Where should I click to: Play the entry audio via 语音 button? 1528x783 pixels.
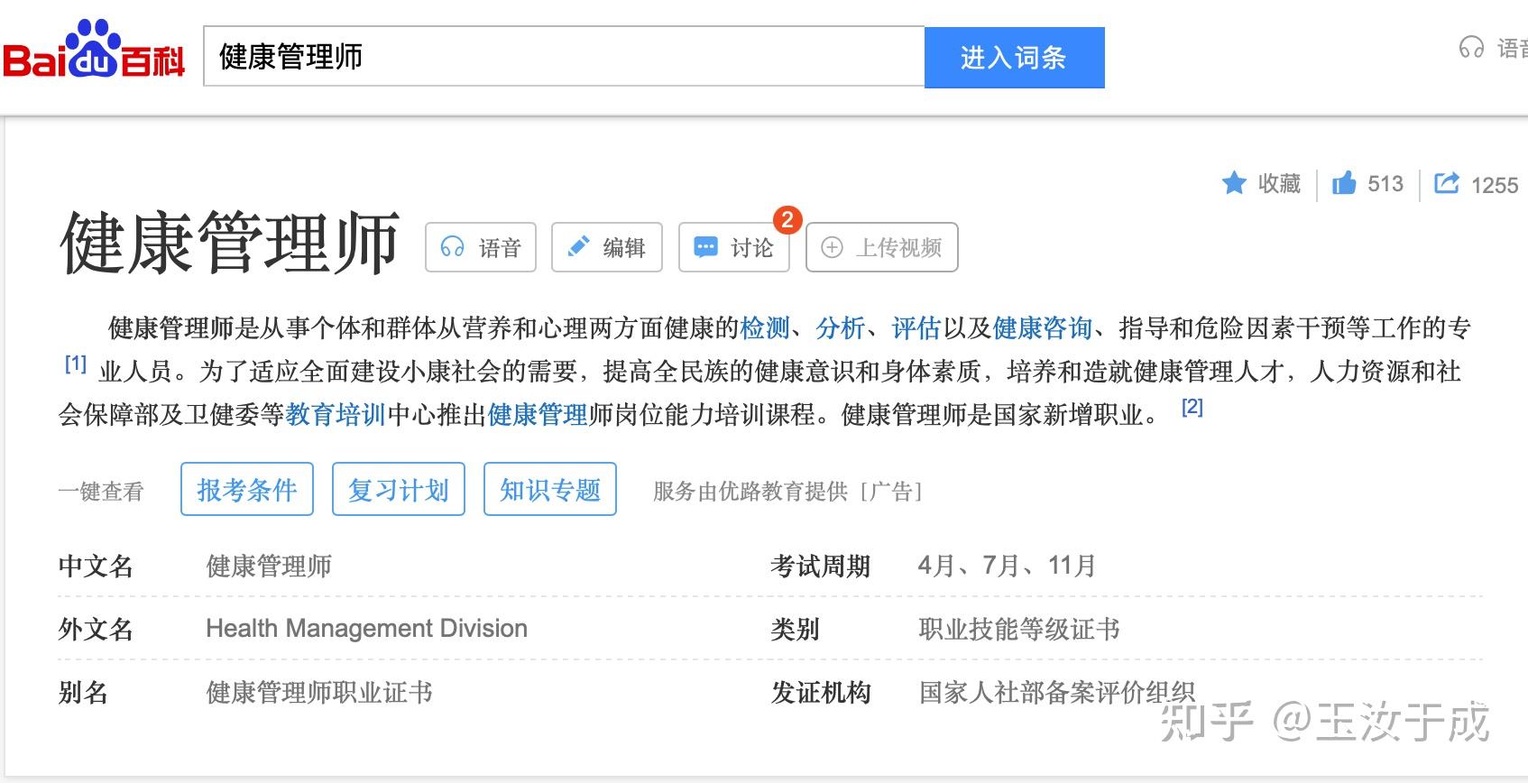pos(481,247)
